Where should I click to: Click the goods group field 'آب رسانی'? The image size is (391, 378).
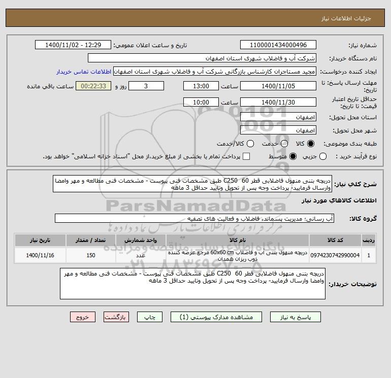point(194,218)
